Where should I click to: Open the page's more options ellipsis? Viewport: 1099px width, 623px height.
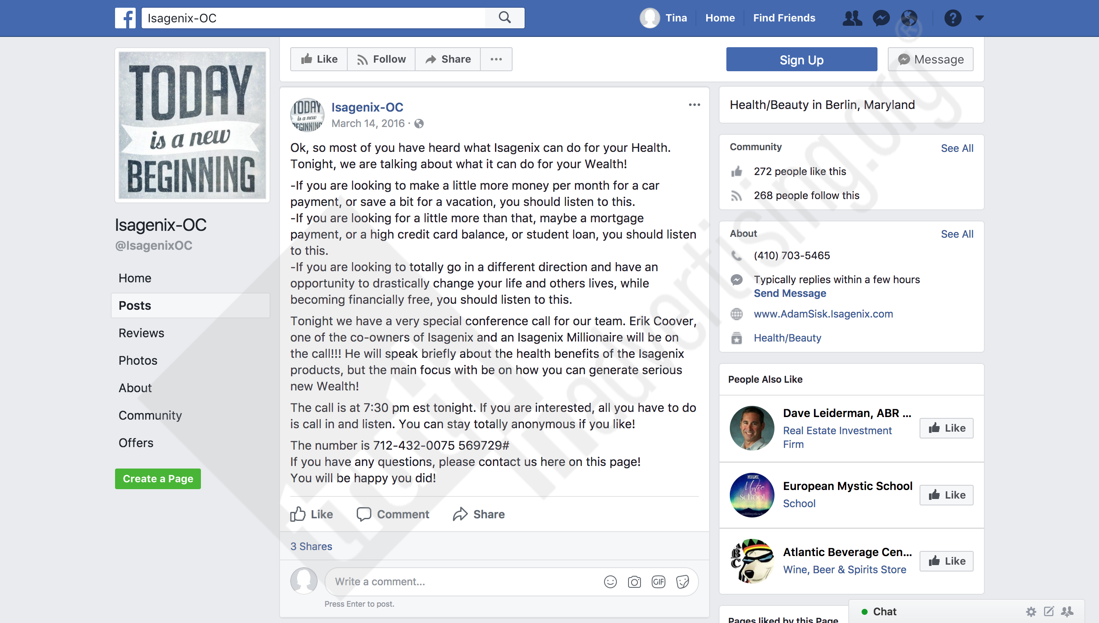coord(496,59)
